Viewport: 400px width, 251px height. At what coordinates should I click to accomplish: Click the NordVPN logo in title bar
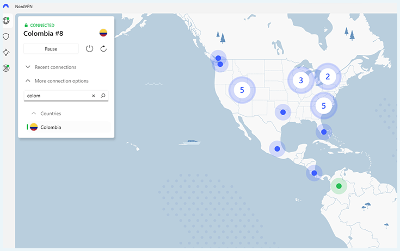pos(5,6)
